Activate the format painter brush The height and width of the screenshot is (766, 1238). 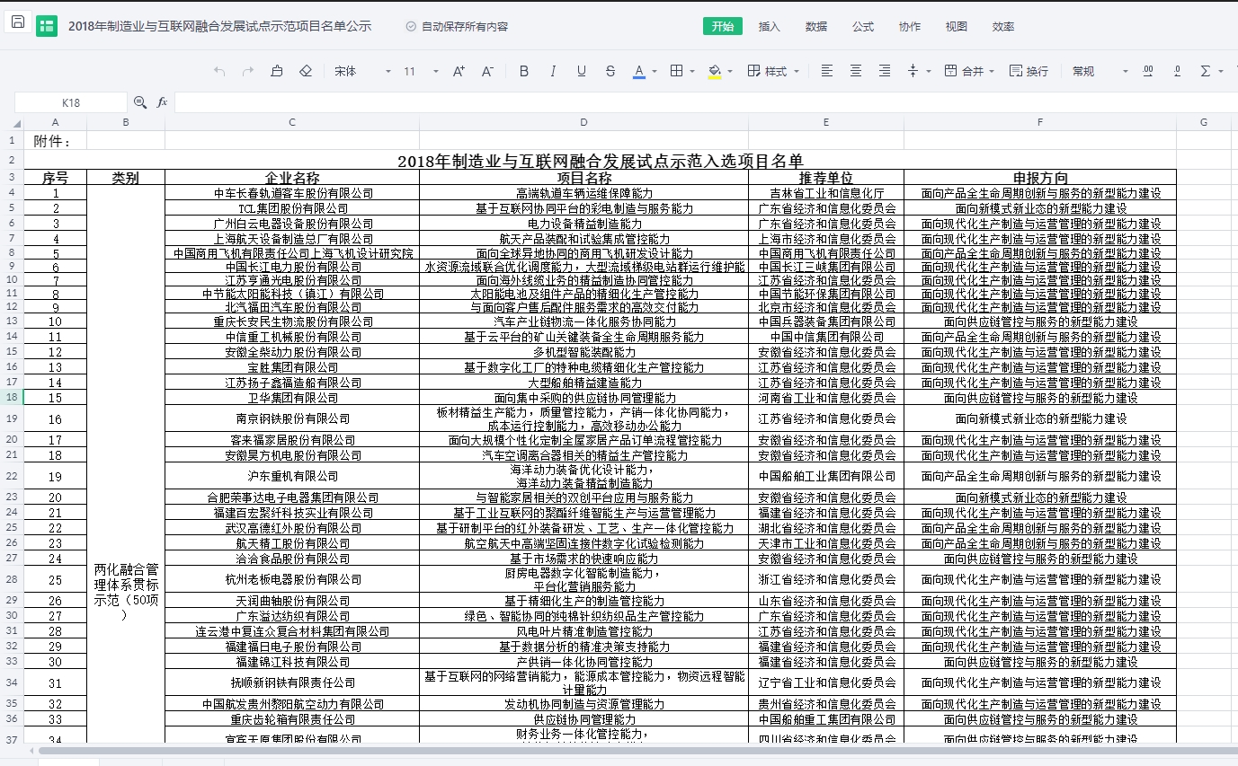(276, 71)
